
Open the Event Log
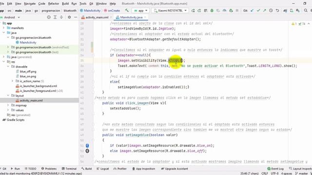point(275,169)
